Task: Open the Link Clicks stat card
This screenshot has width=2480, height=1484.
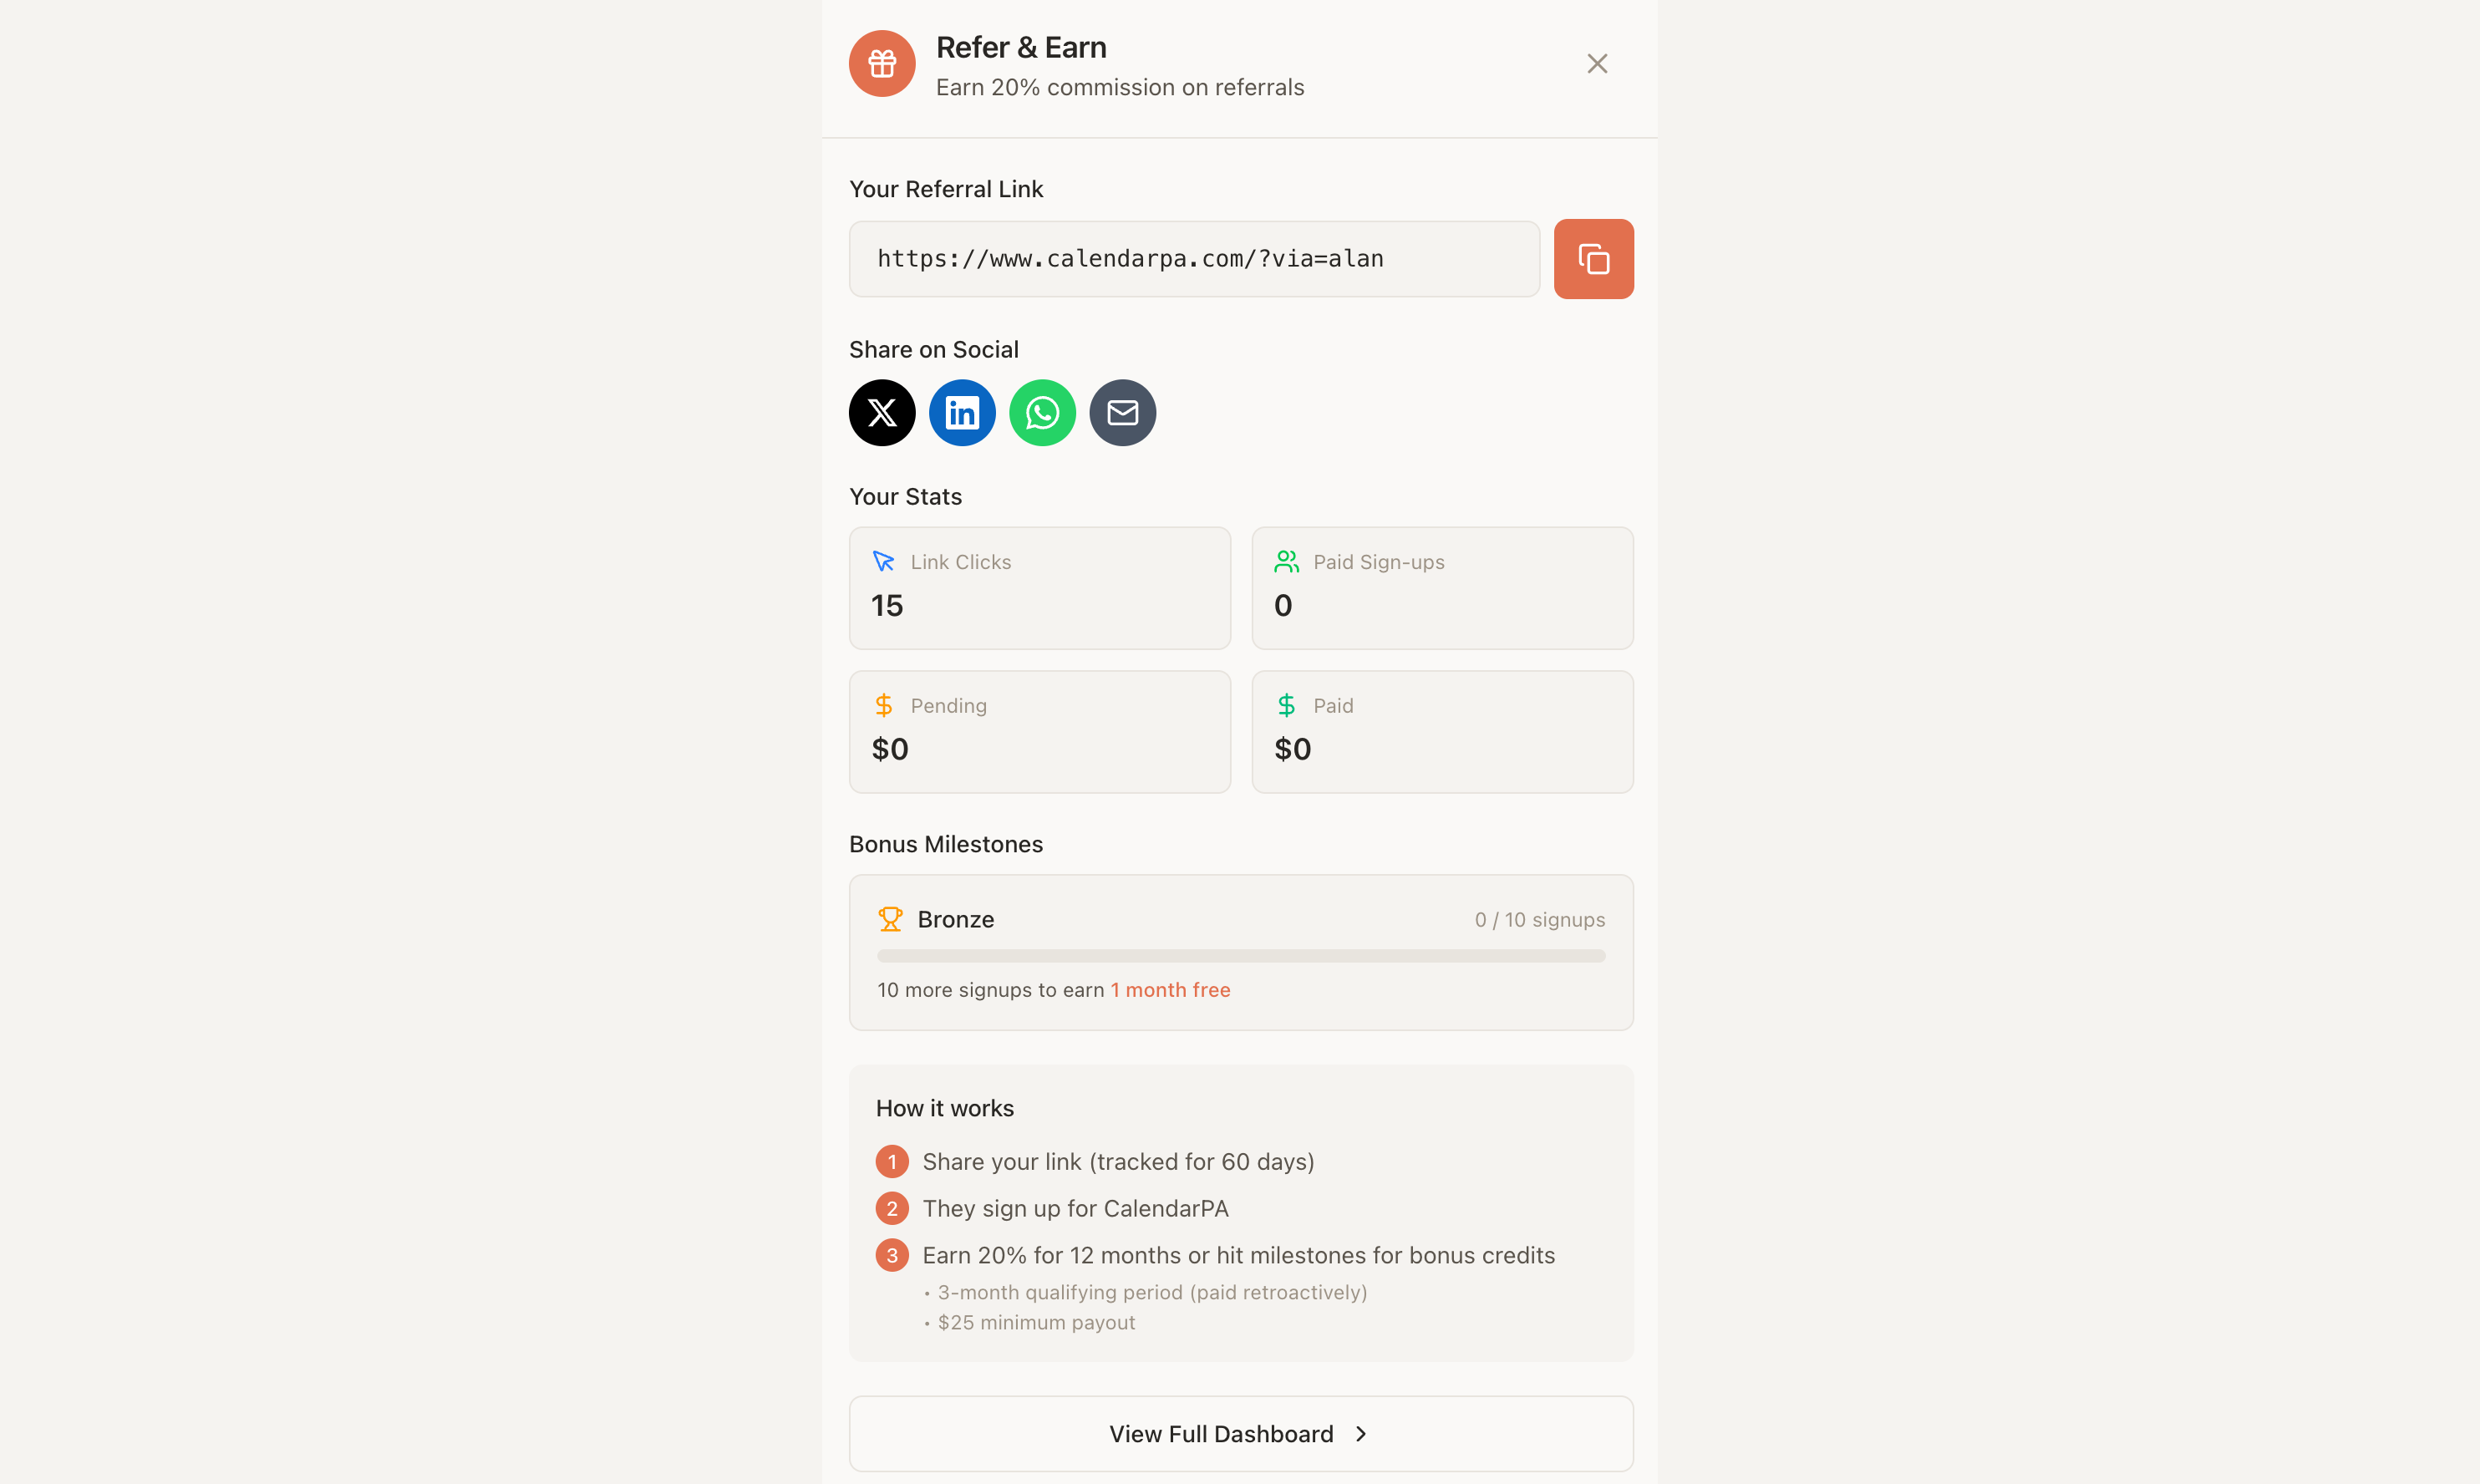Action: (1039, 588)
